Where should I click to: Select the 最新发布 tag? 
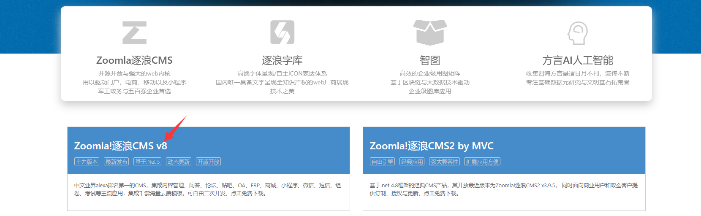tap(117, 162)
